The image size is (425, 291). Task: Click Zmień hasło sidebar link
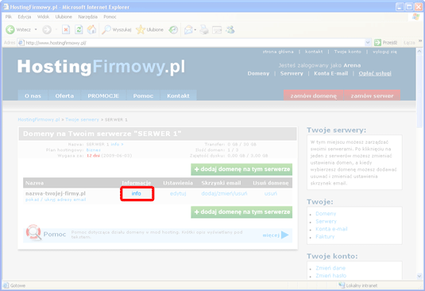pos(331,276)
